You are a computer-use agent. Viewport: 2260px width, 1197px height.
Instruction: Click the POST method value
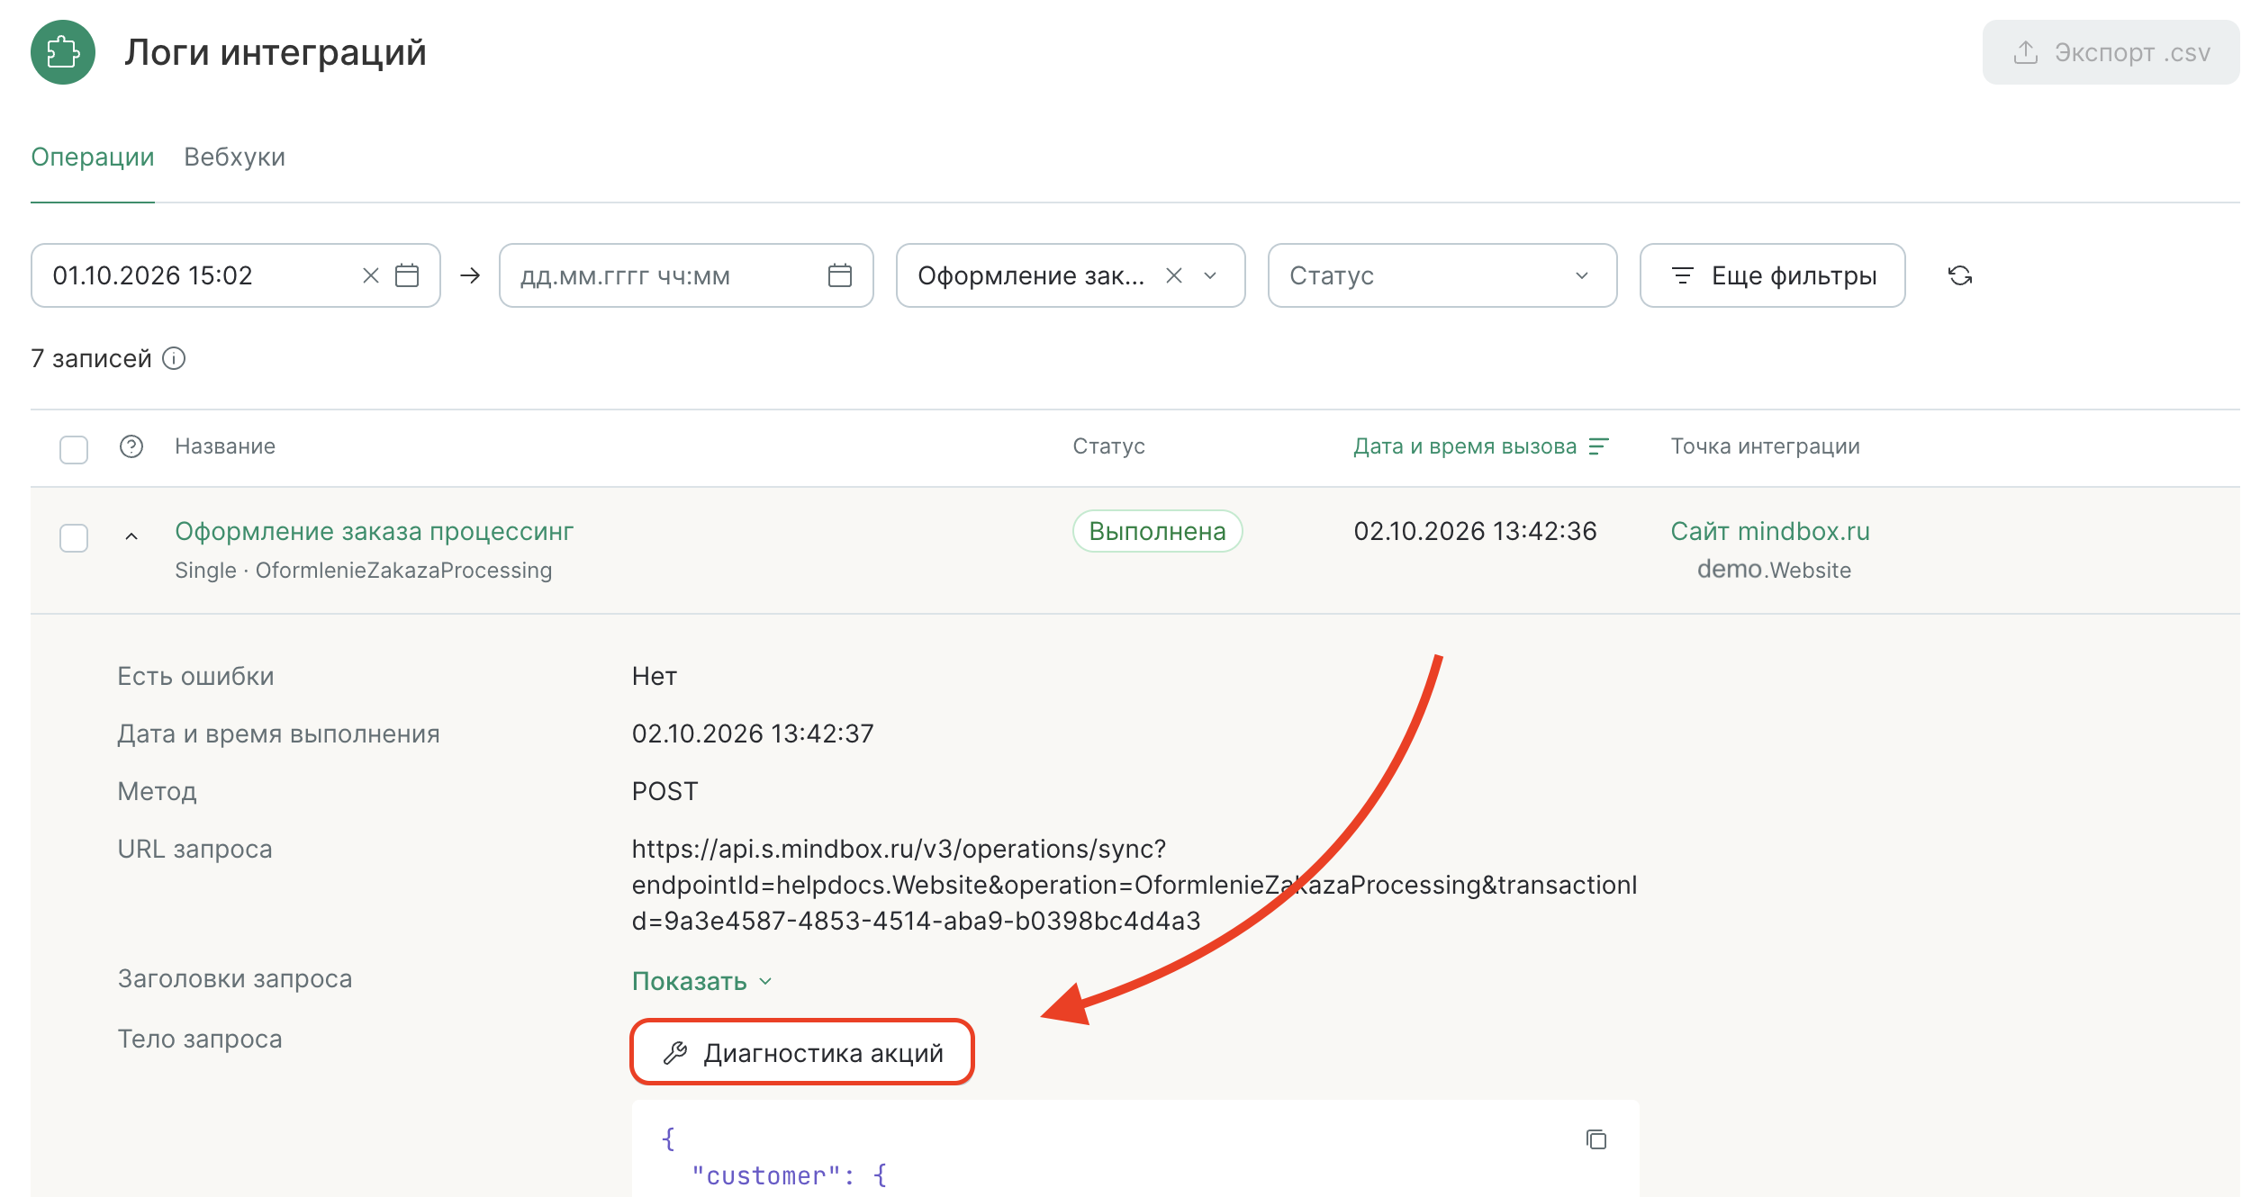pos(664,791)
